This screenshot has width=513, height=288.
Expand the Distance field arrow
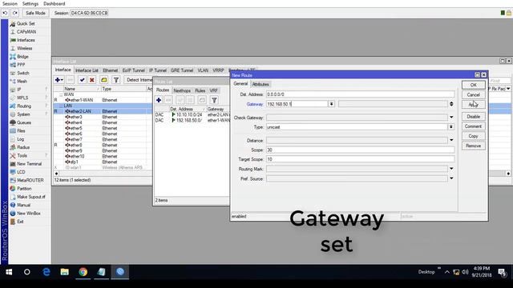click(x=451, y=141)
